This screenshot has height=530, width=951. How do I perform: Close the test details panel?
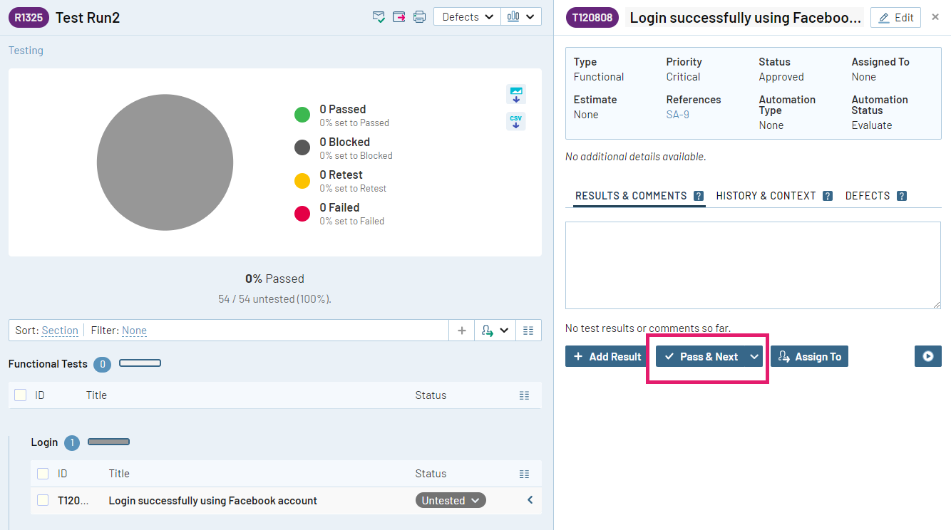[x=935, y=17]
